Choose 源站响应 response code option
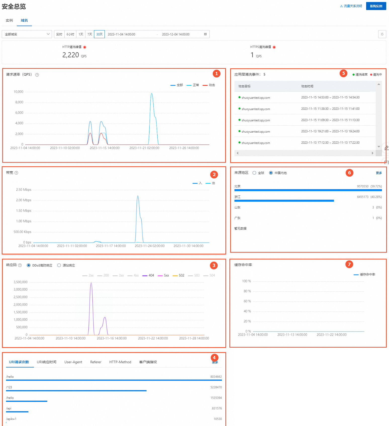This screenshot has height=426, width=389. (x=59, y=265)
